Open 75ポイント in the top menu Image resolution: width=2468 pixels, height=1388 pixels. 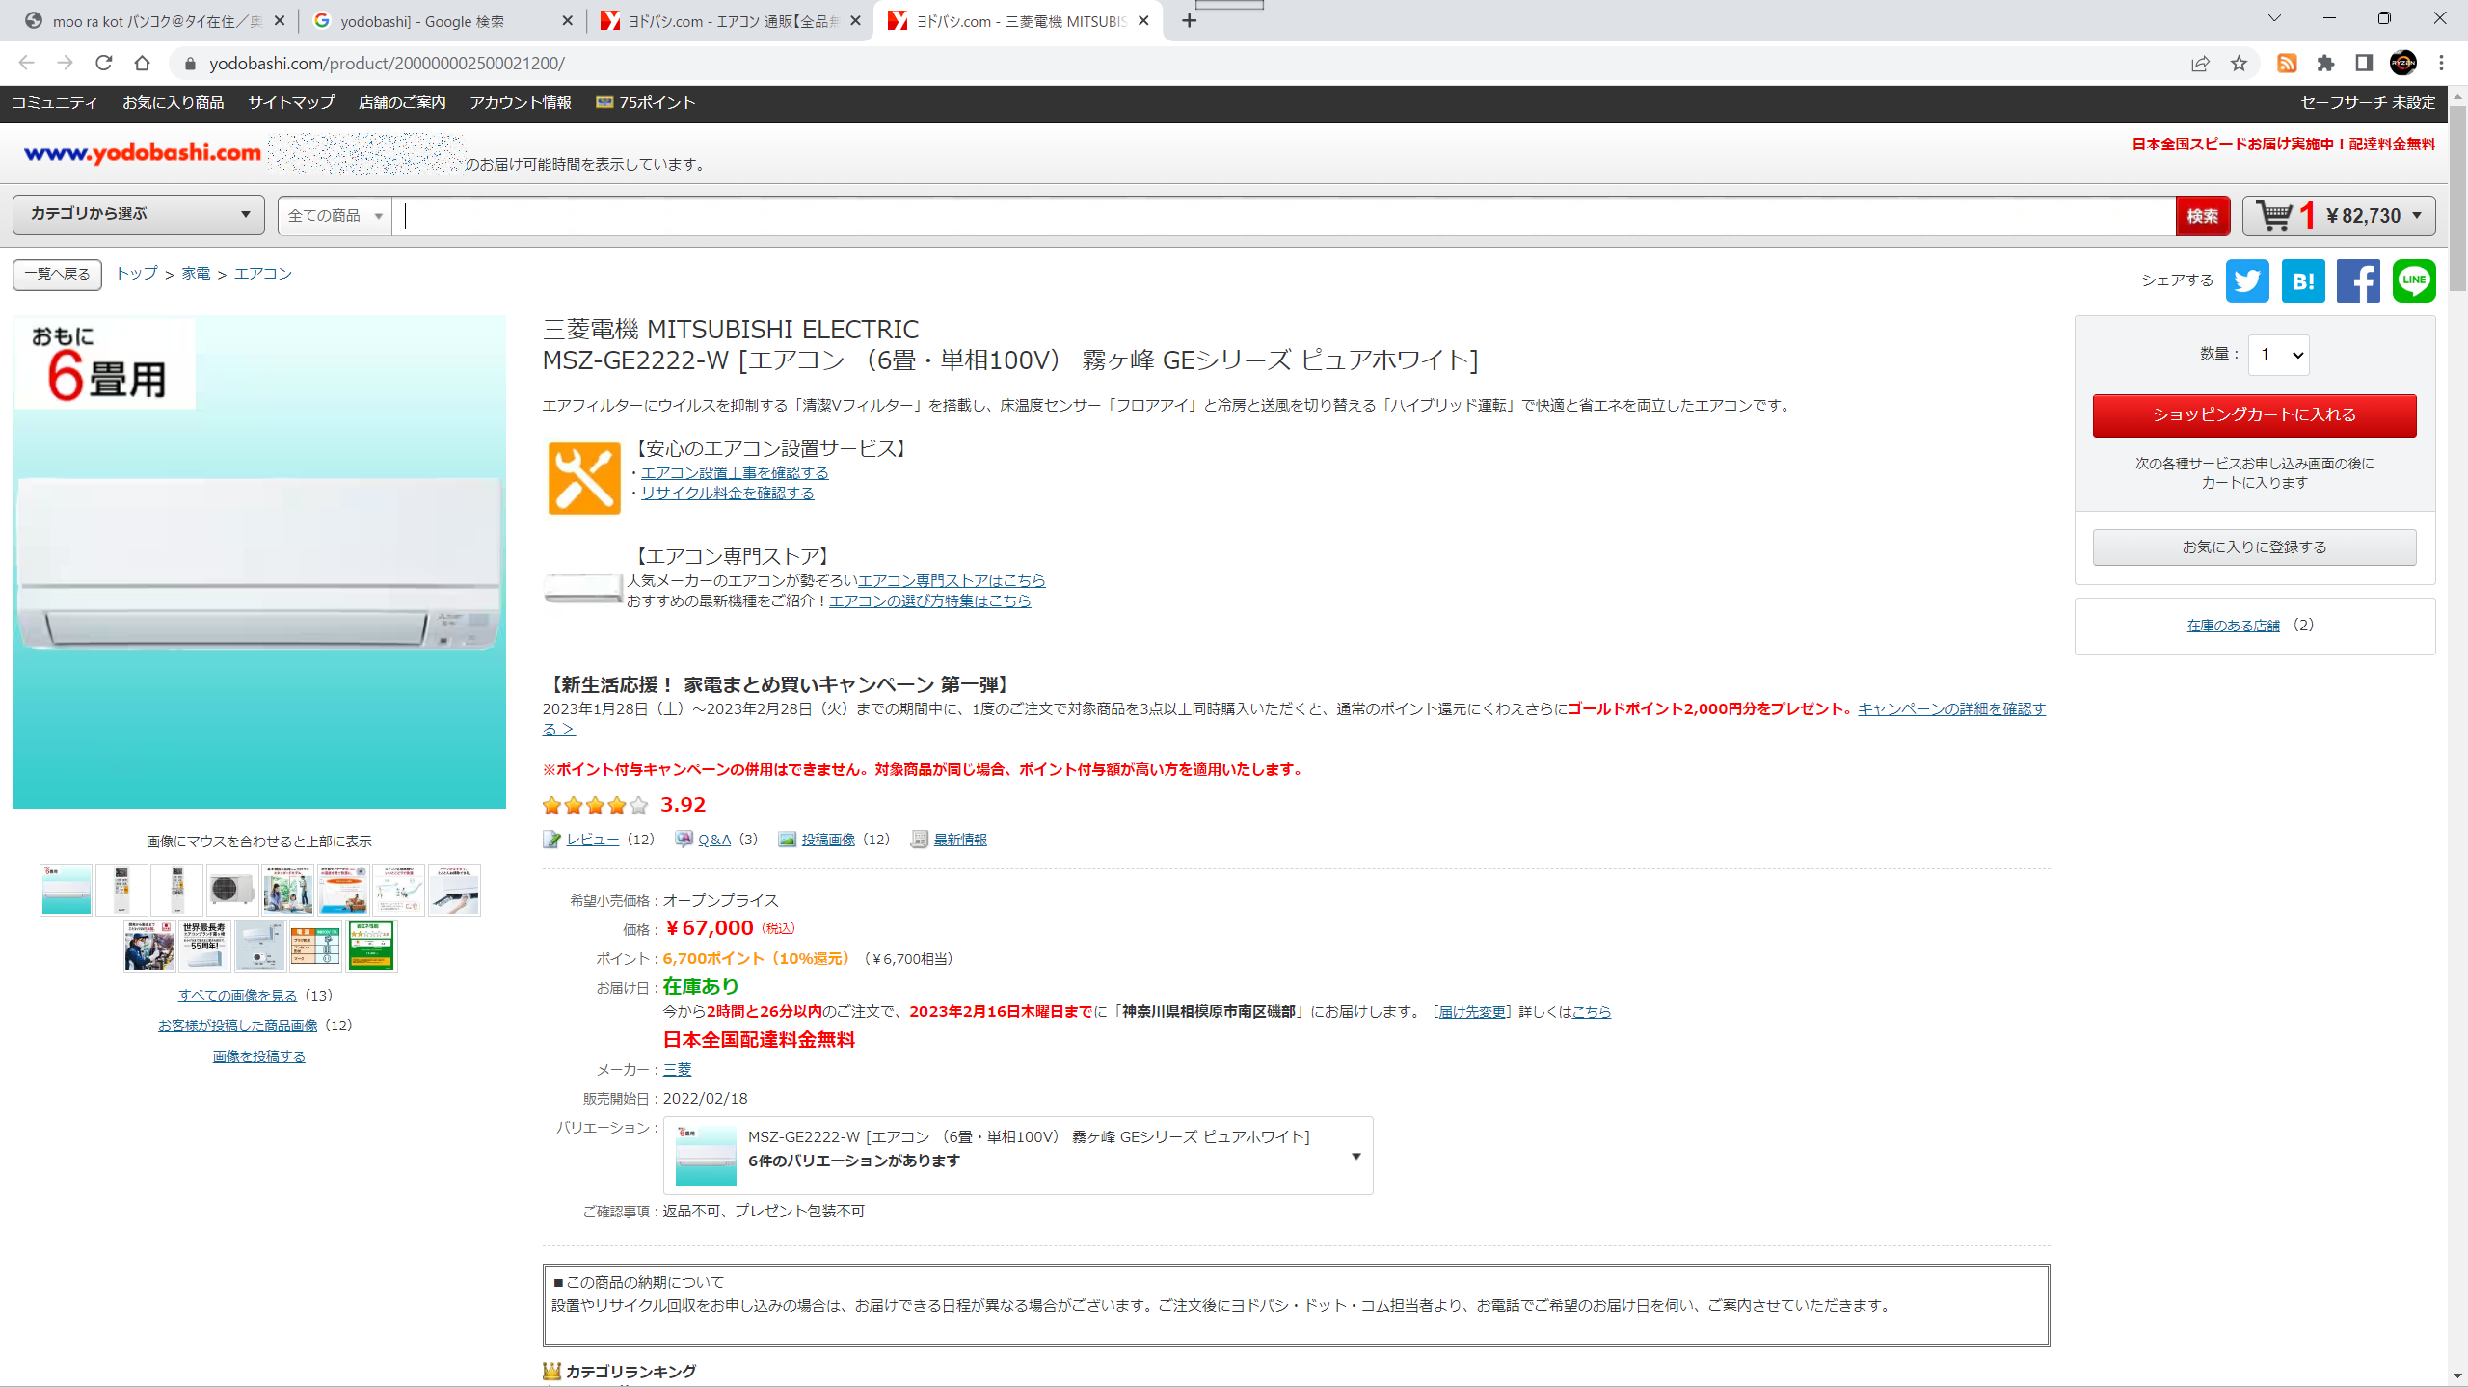646,103
